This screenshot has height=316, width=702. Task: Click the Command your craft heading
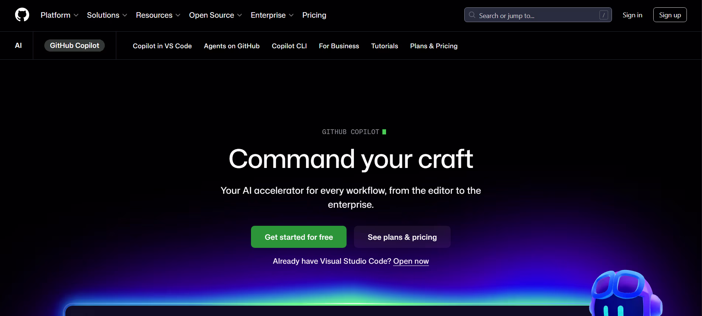tap(351, 159)
